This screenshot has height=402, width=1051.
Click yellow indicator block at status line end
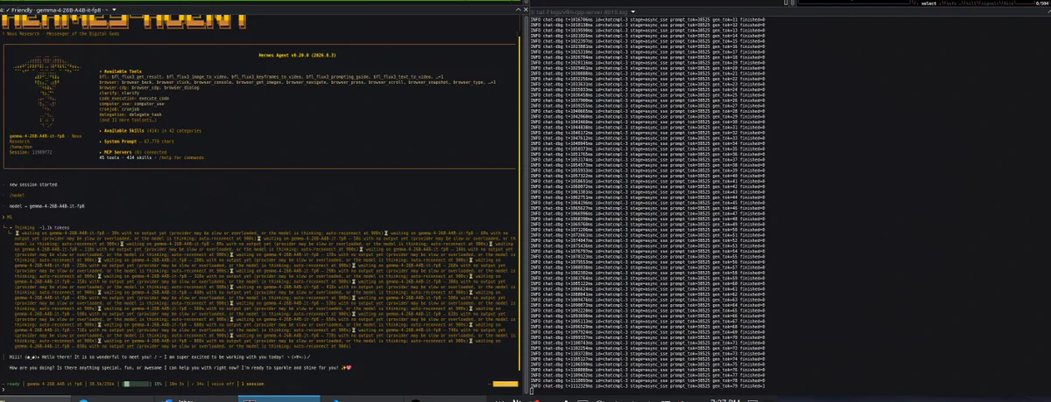[504, 383]
